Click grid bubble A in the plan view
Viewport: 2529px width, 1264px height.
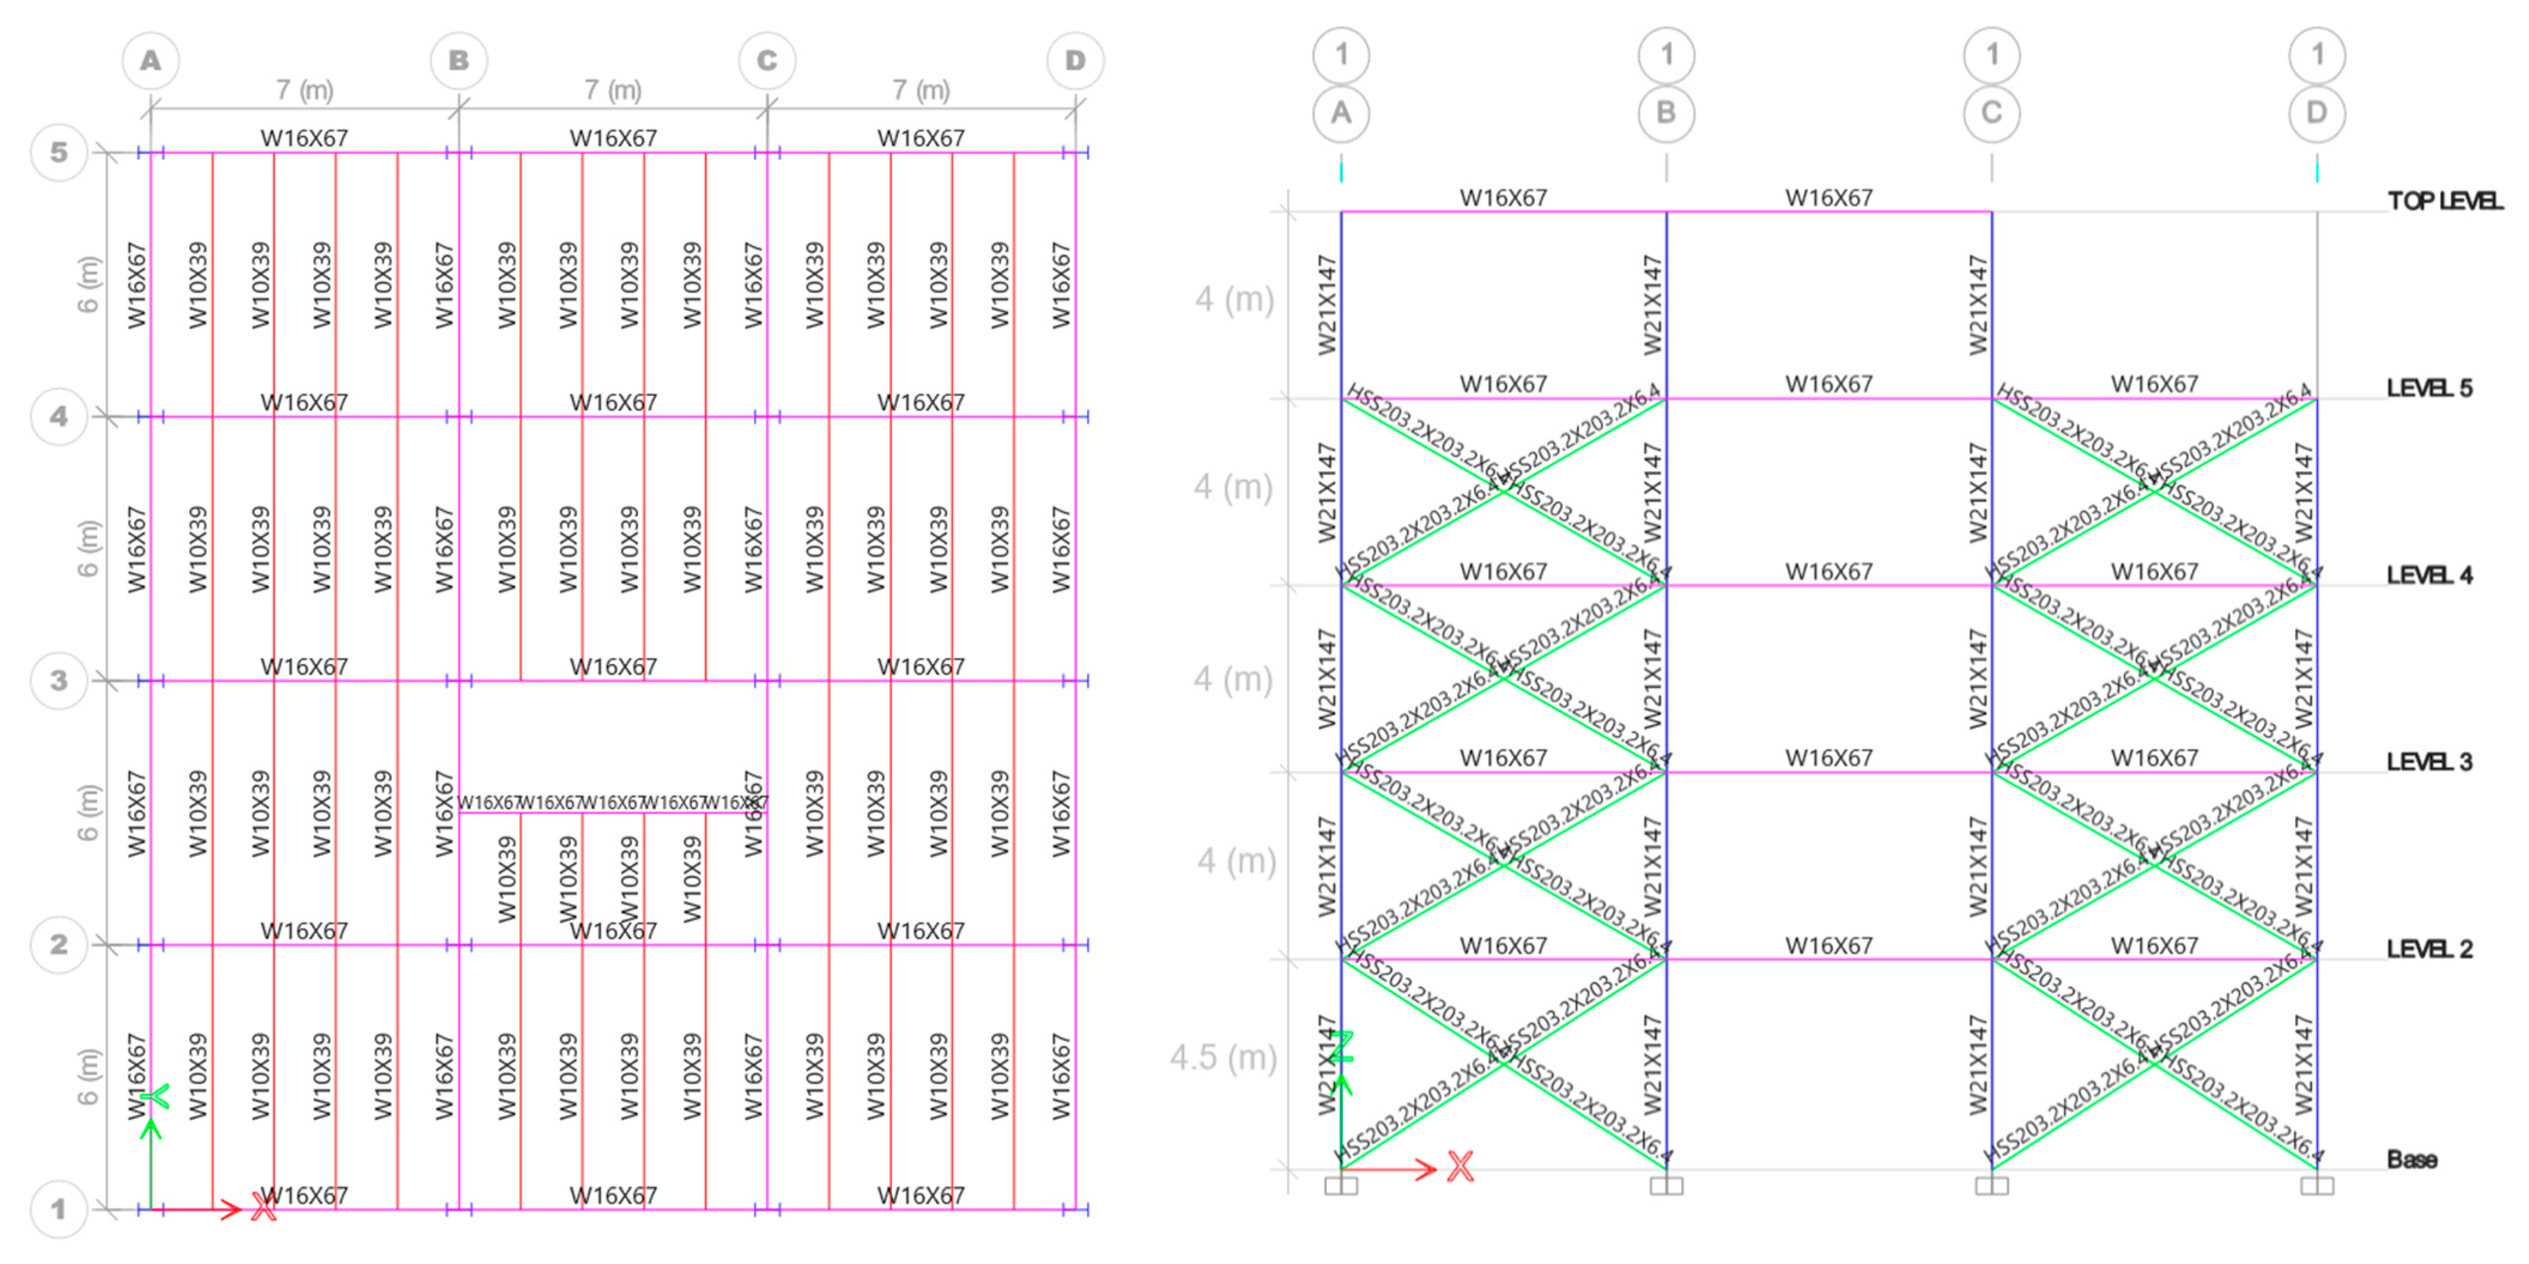tap(150, 61)
